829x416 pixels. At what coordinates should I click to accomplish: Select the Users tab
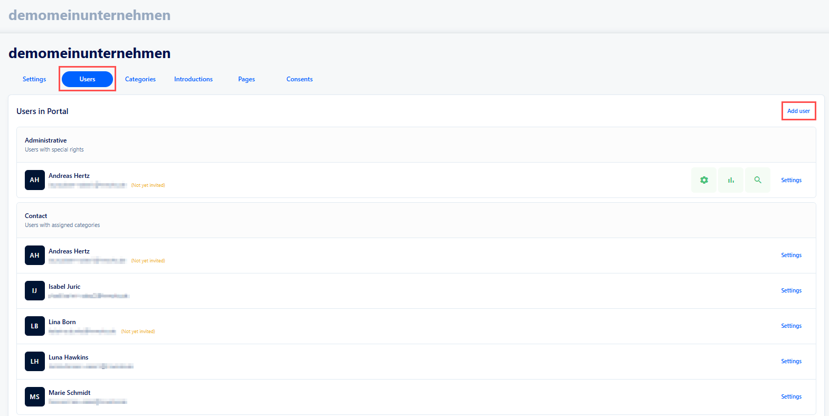87,79
